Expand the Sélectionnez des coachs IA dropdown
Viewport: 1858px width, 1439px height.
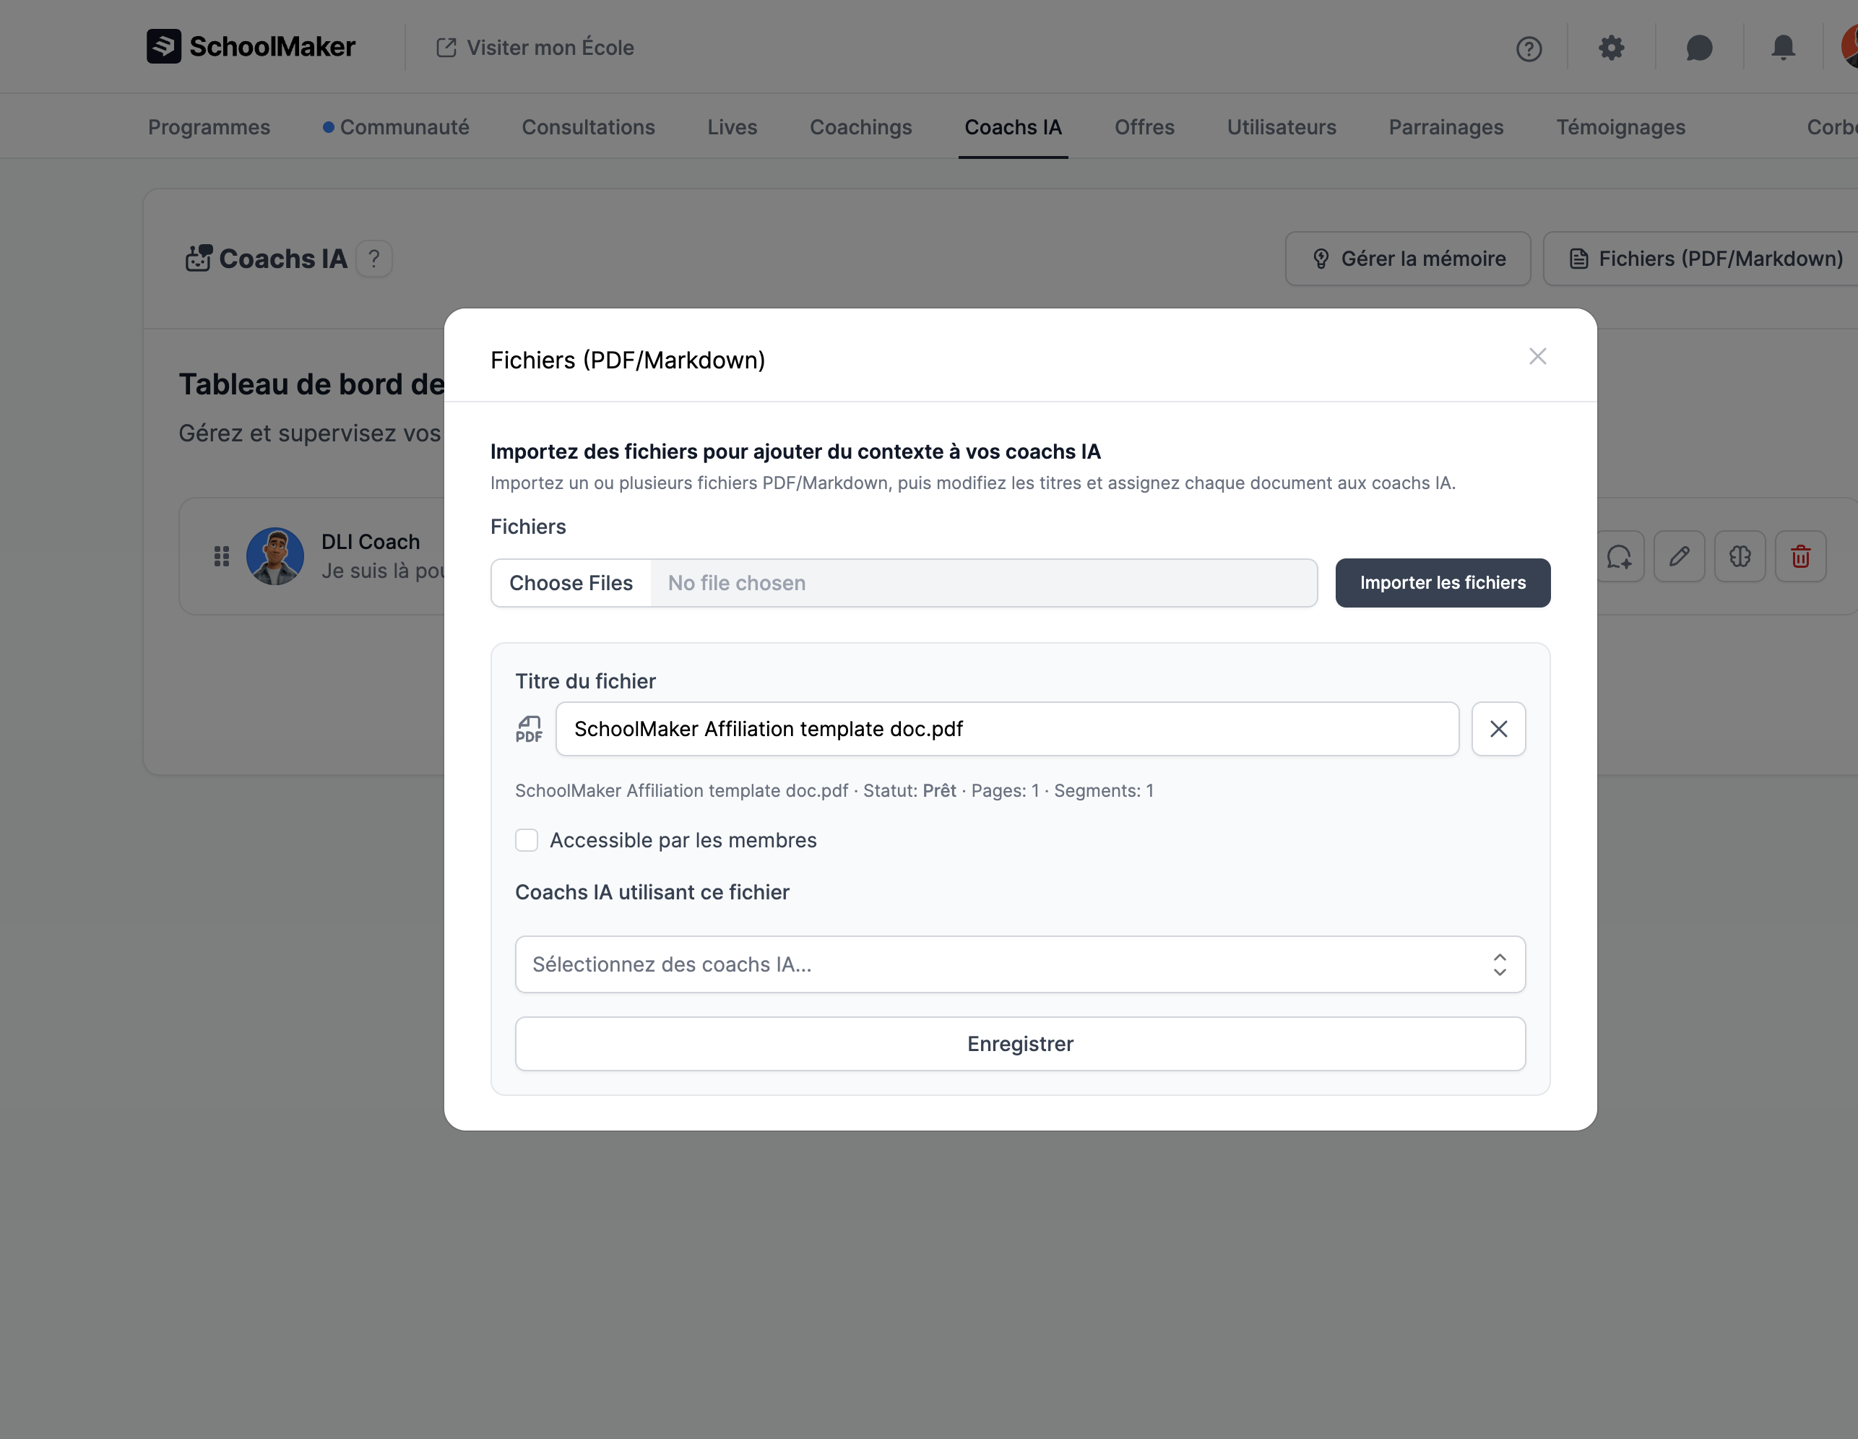[x=1019, y=964]
